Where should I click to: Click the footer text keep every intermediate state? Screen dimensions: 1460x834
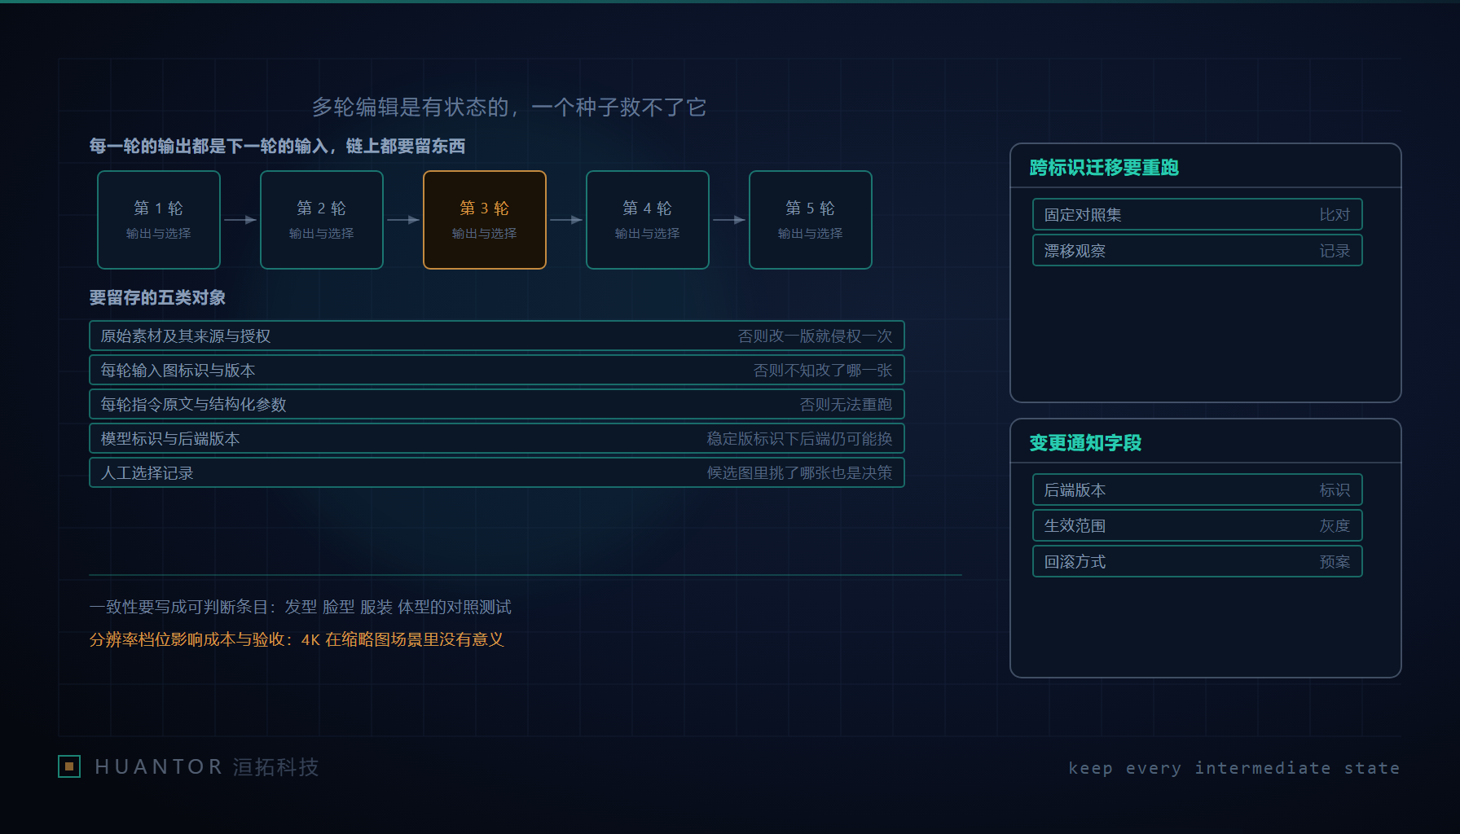click(1234, 768)
